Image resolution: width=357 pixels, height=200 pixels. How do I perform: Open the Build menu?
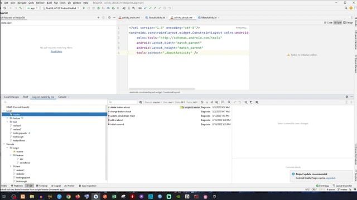(49, 3)
